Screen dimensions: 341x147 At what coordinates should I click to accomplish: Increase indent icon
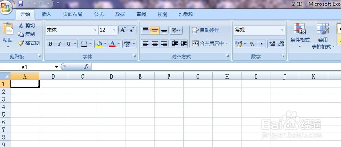184,44
